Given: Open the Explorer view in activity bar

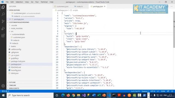Looking at the screenshot, I should click(x=3, y=7).
